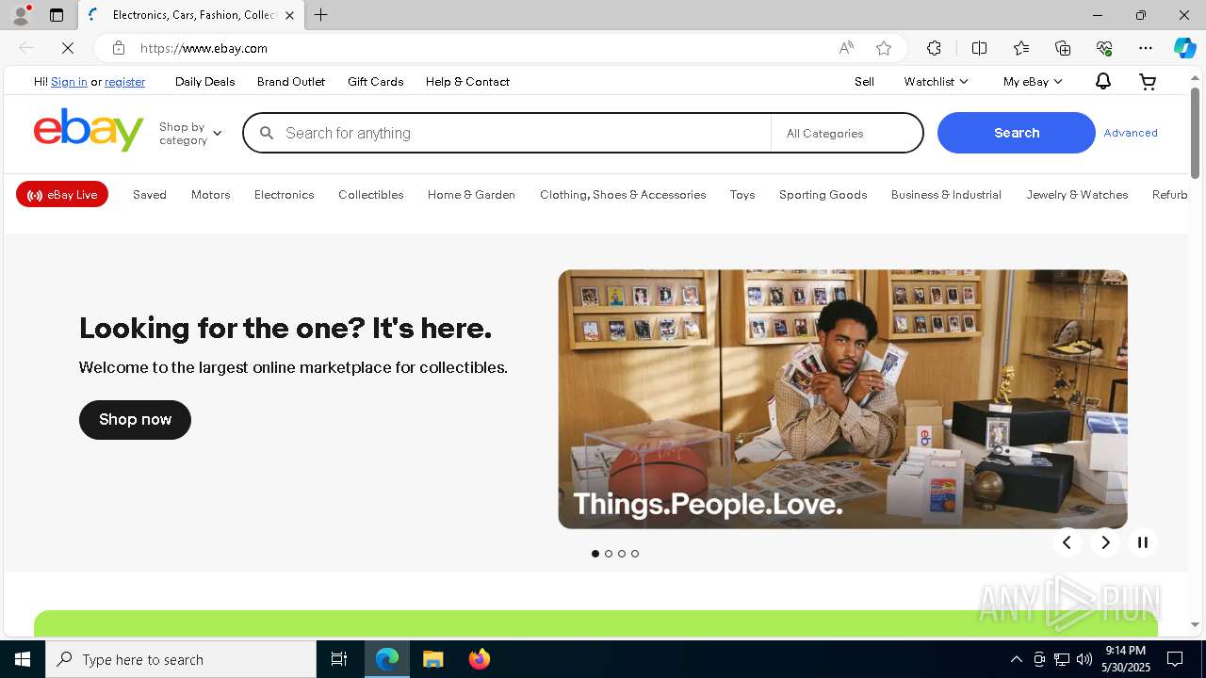Open the Tab actions menu icon

[x=57, y=15]
